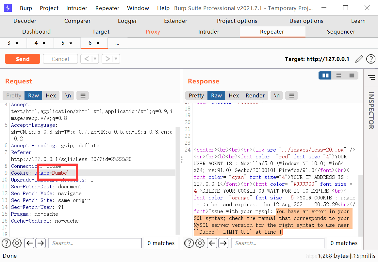Show more Repeater tabs via ellipsis
This screenshot has height=262, width=378.
[x=117, y=43]
